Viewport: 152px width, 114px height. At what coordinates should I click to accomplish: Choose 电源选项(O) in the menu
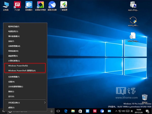[25, 31]
